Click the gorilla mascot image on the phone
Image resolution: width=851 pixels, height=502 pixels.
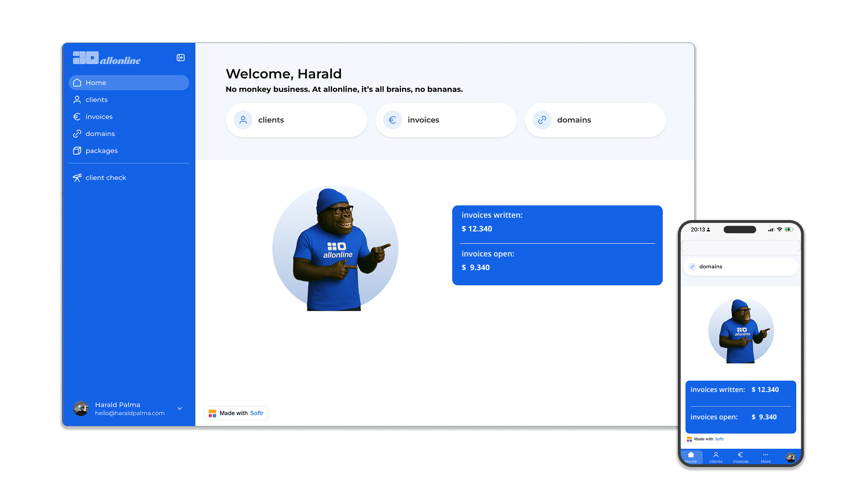click(x=741, y=331)
